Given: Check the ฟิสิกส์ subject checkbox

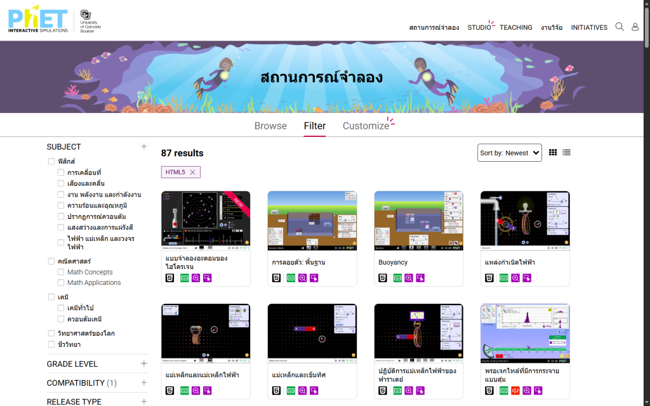Looking at the screenshot, I should pos(51,161).
